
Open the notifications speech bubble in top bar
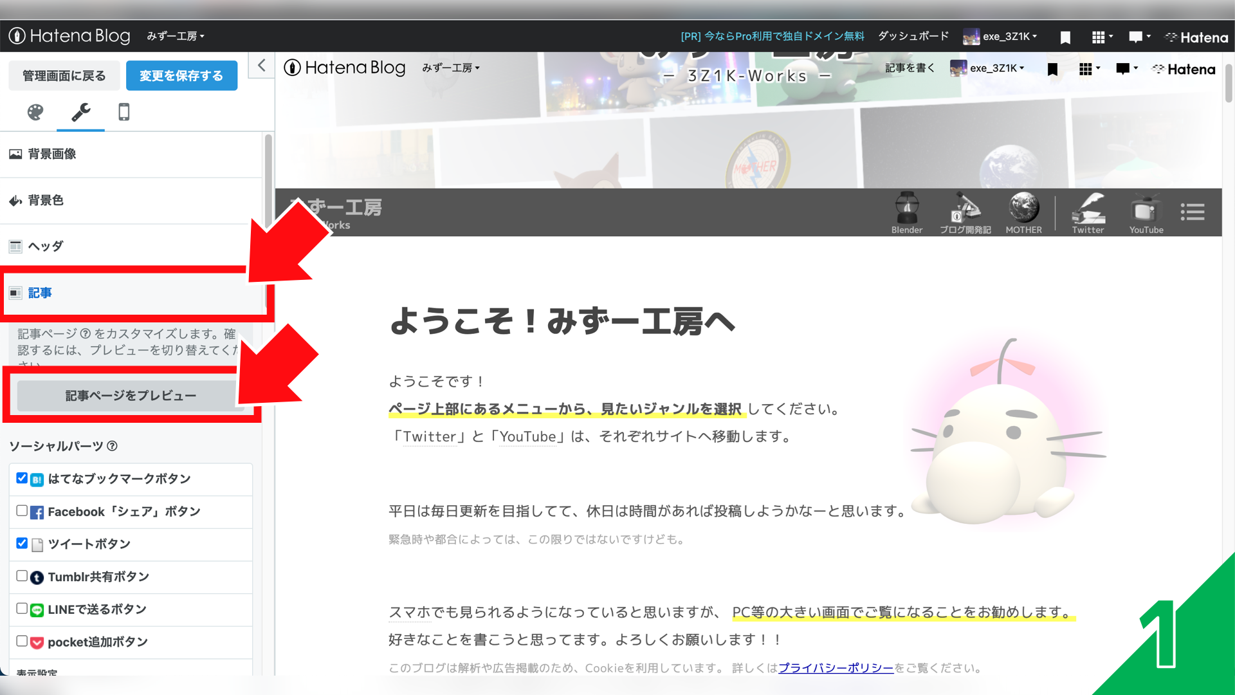[x=1139, y=37]
